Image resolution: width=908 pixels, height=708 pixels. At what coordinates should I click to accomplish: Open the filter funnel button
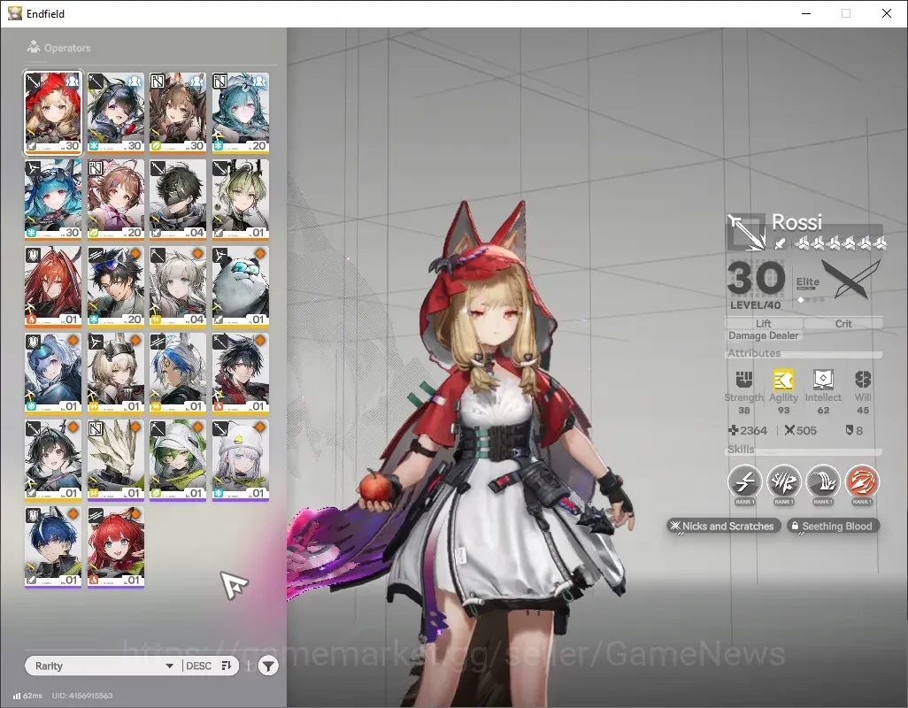[268, 666]
